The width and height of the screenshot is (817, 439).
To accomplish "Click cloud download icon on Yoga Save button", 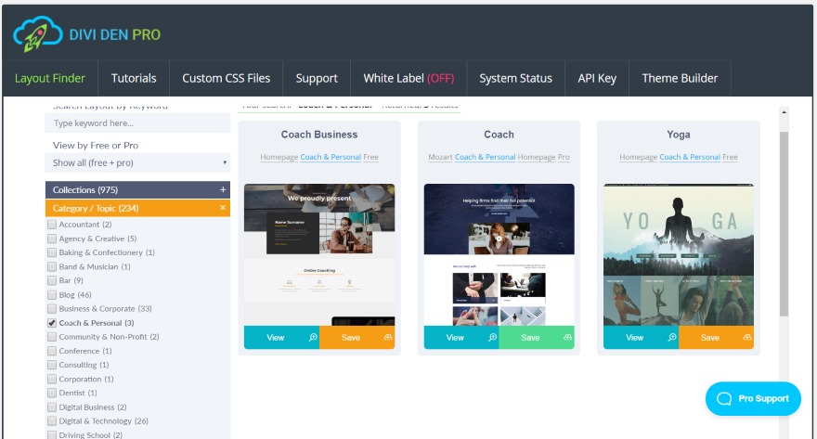I will pyautogui.click(x=747, y=338).
